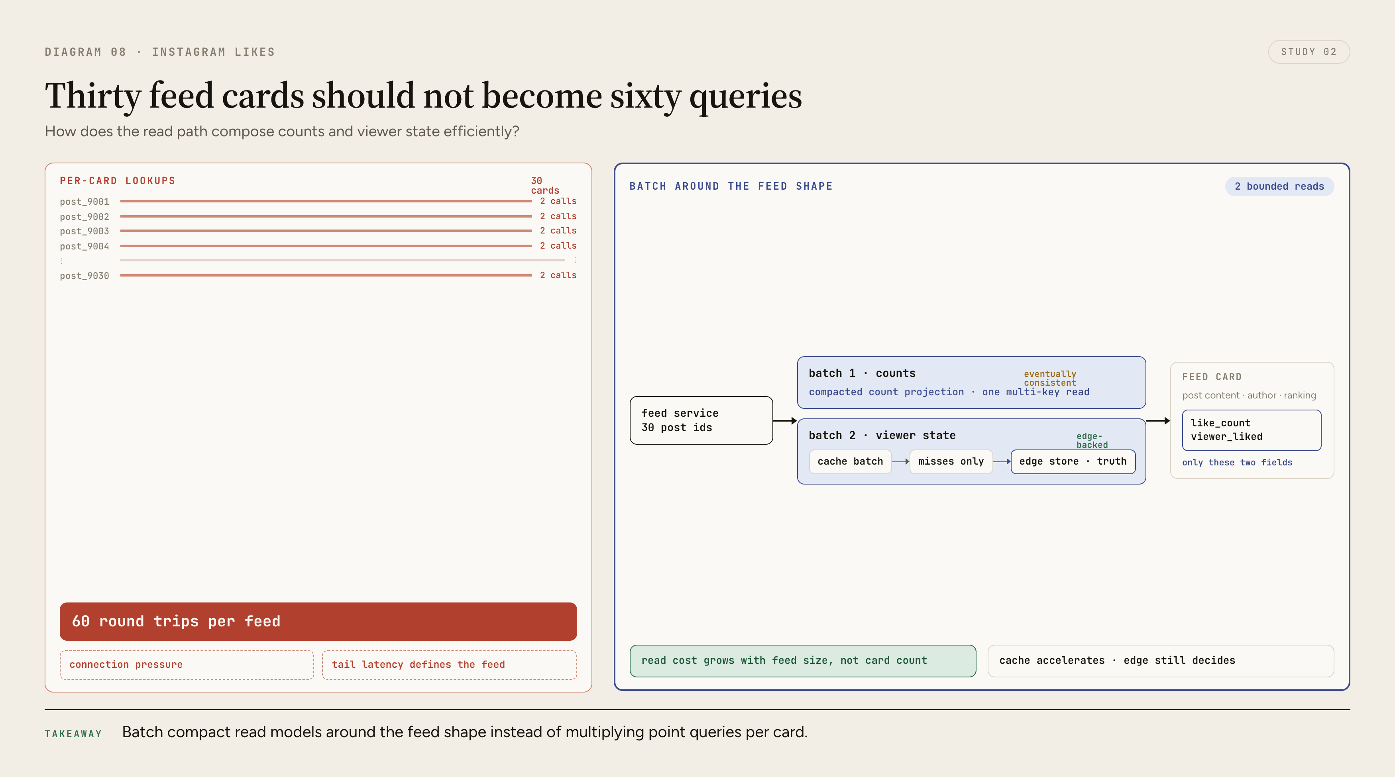Screen dimensions: 1395x777
Task: Click the post_9003 row label
Action: coord(84,231)
